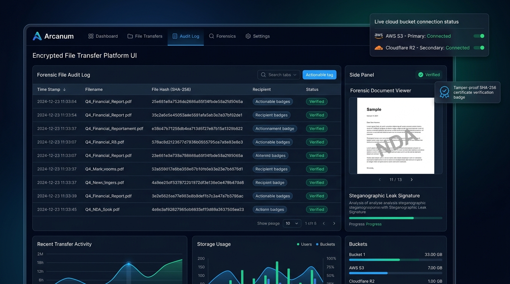Select filename Q4_NDA_Spok.pdf
This screenshot has height=284, width=510.
102,210
